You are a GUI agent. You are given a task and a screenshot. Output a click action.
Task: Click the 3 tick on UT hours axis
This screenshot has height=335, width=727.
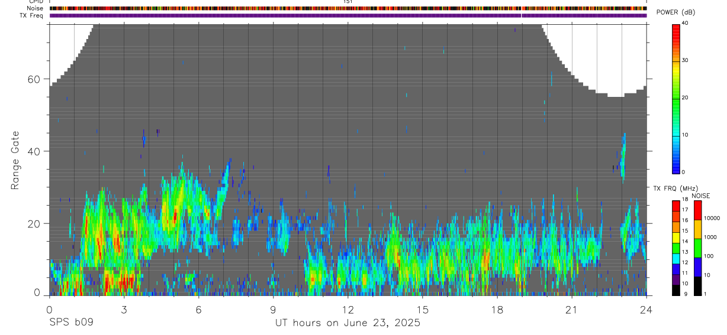click(x=124, y=310)
